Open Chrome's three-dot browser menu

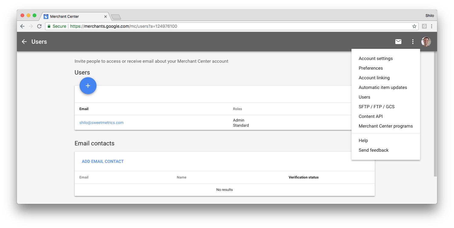point(432,26)
